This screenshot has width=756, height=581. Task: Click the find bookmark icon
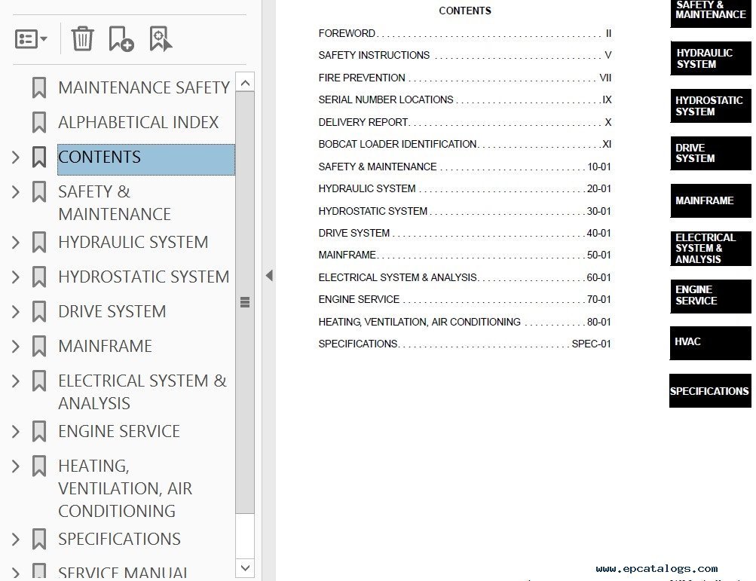click(x=160, y=38)
